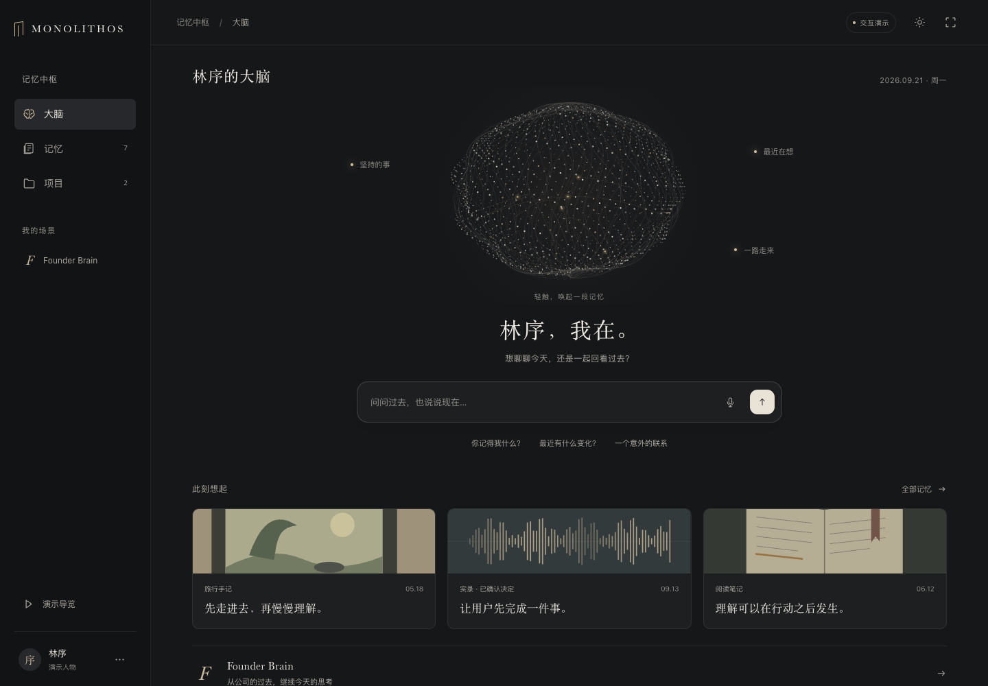Click the arrow at Founder Brain row end

click(941, 673)
